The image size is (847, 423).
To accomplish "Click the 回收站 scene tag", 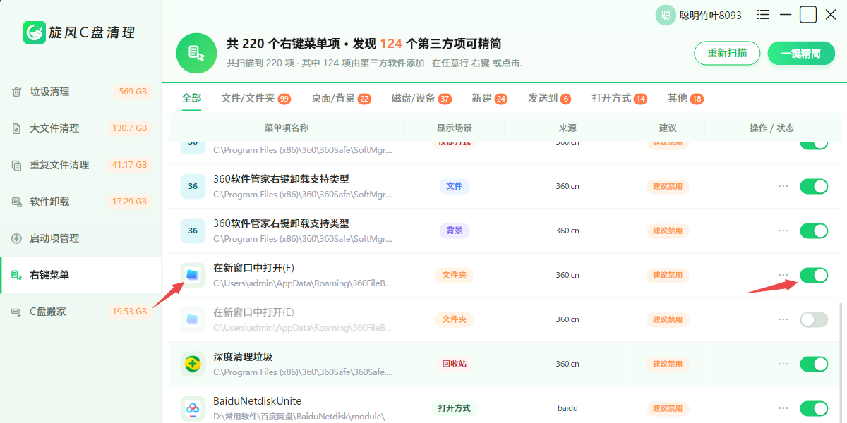I will (454, 364).
